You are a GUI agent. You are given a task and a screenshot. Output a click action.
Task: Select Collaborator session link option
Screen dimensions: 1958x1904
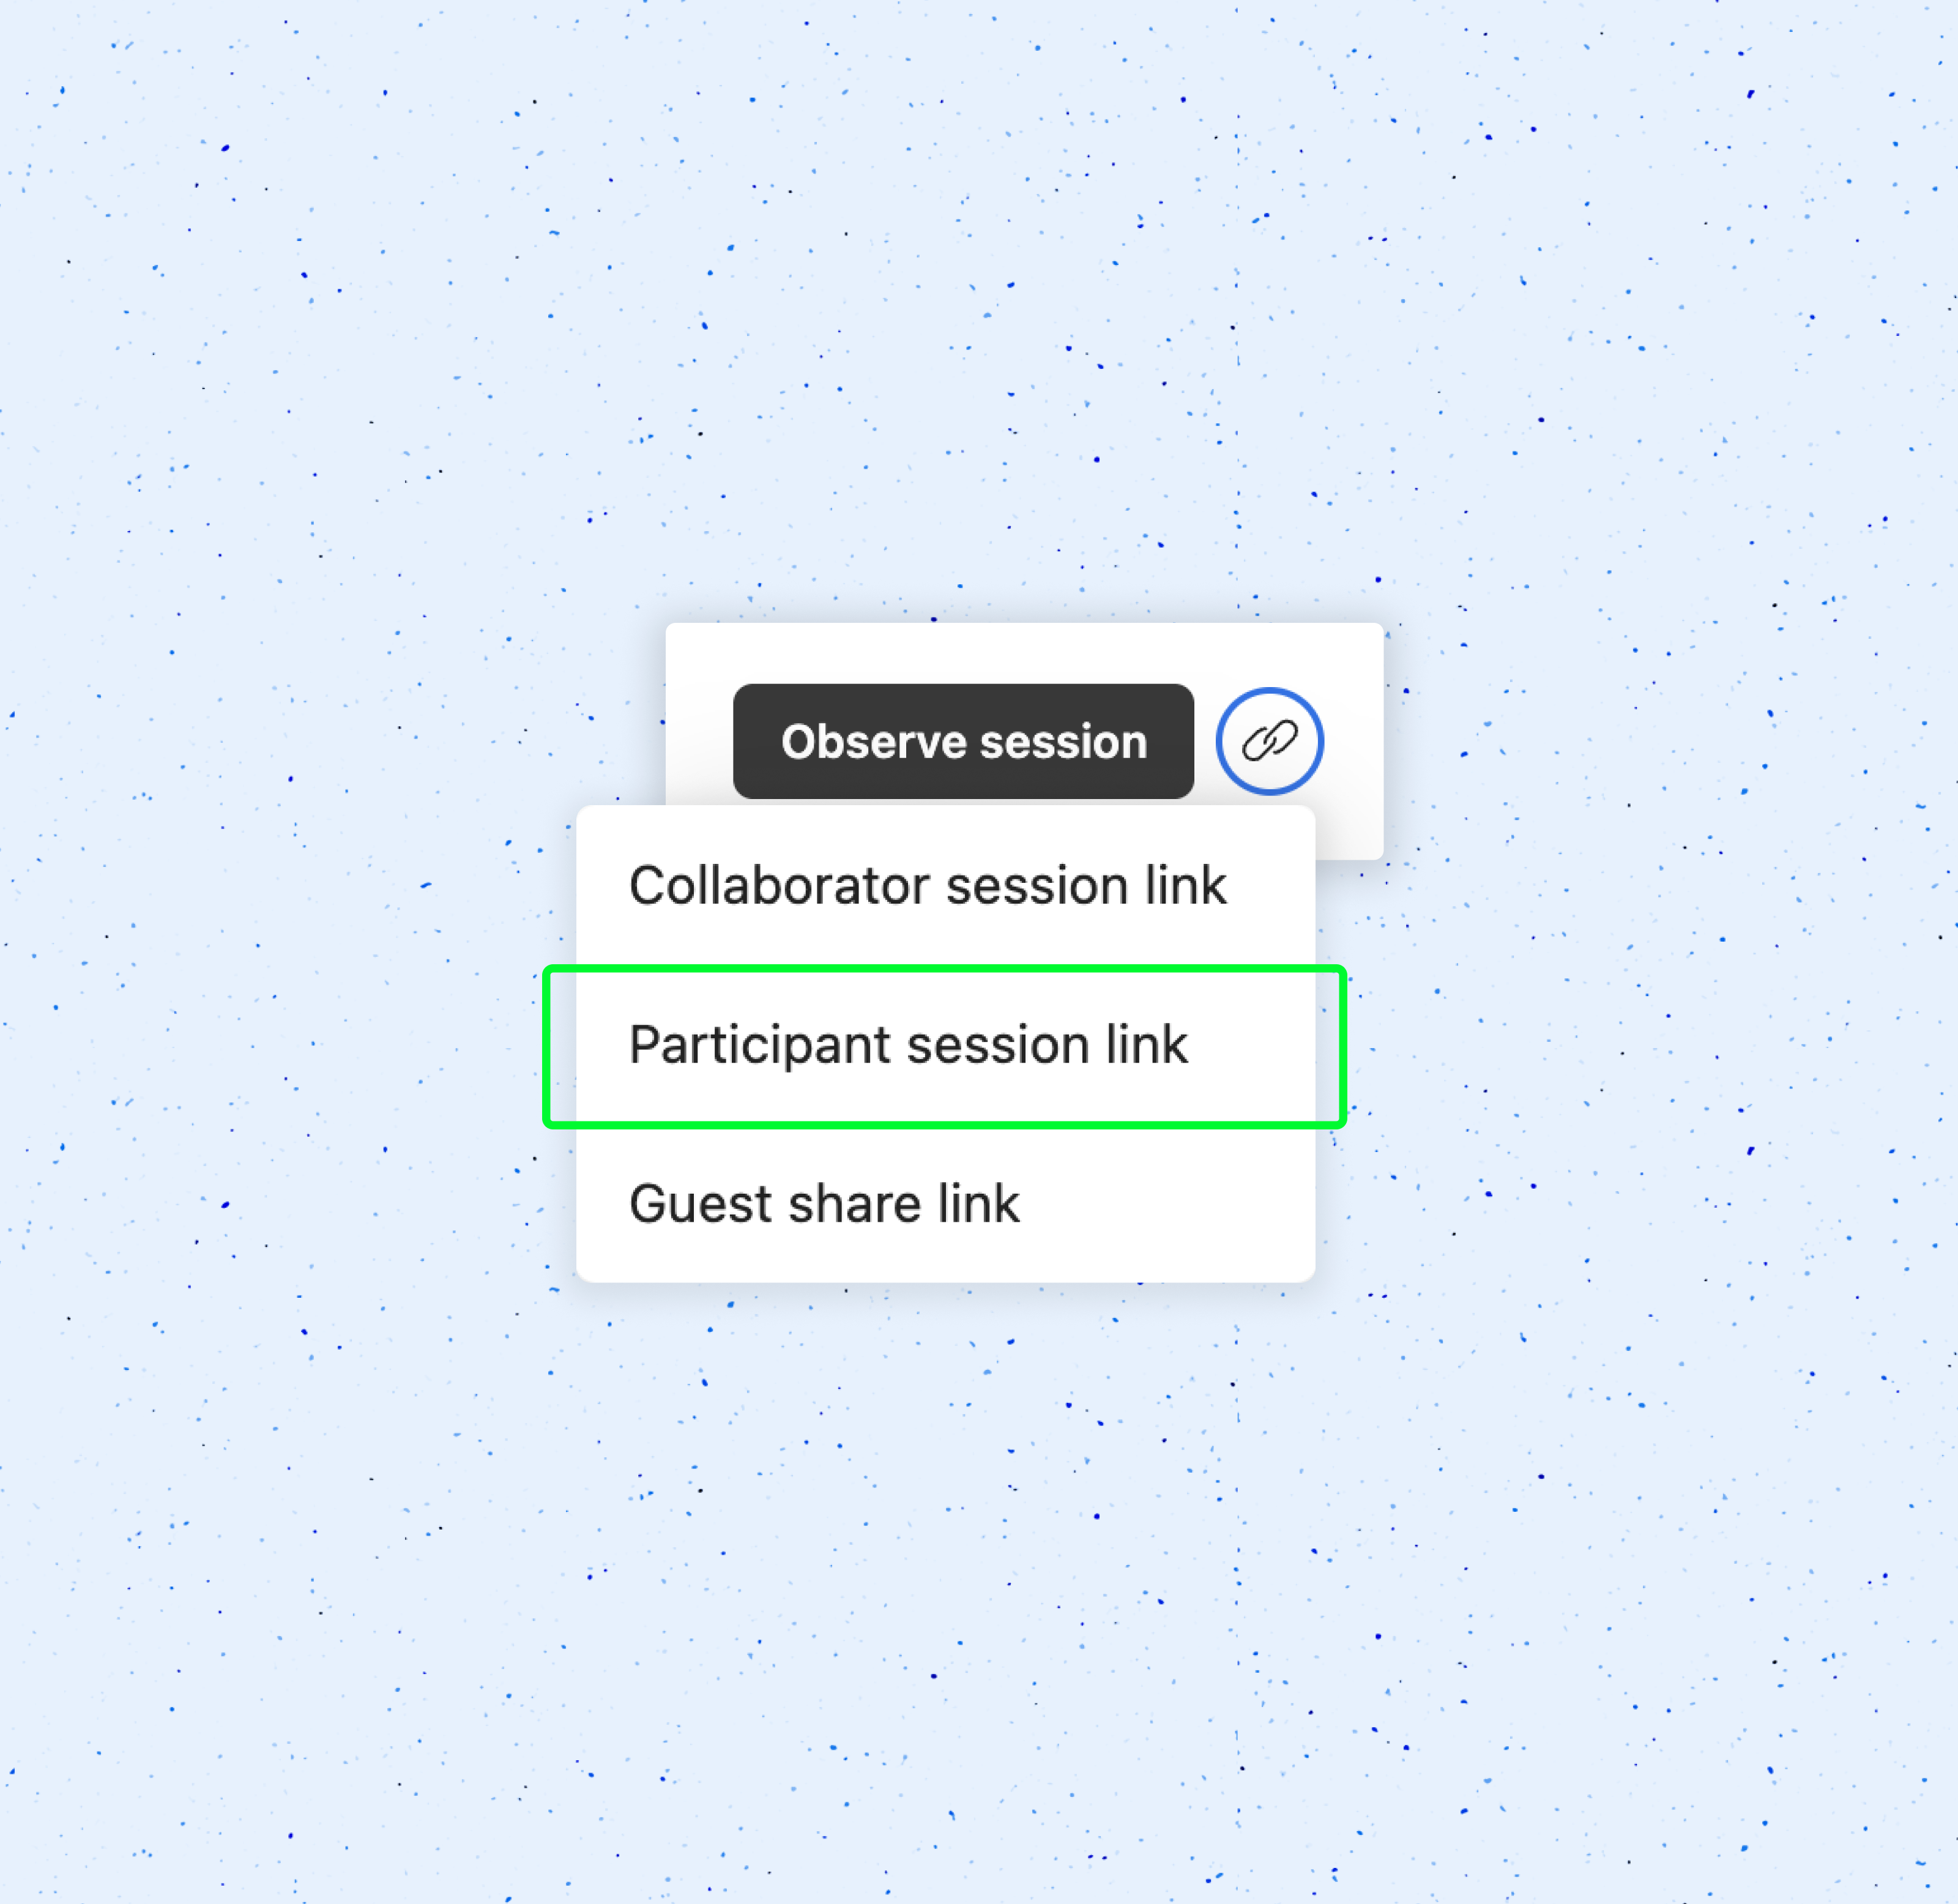(945, 886)
